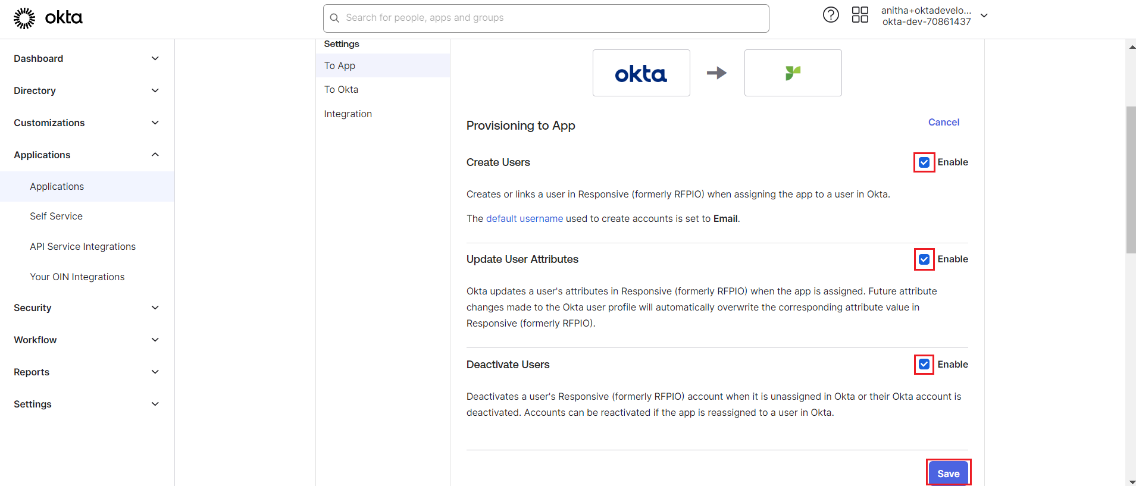Expand the Workflow menu chevron
Viewport: 1136px width, 486px height.
coord(155,340)
